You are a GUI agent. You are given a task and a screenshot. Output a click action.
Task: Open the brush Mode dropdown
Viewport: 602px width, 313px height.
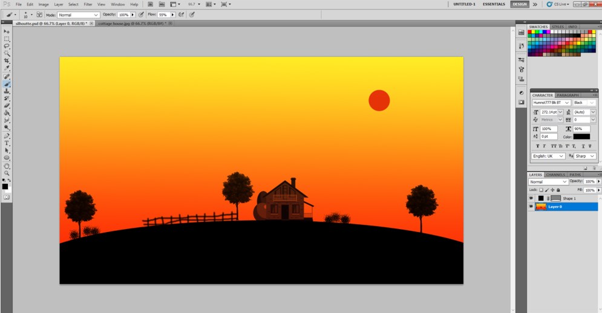click(x=79, y=15)
